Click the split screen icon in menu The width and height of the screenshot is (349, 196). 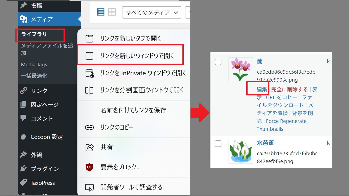pos(89,90)
